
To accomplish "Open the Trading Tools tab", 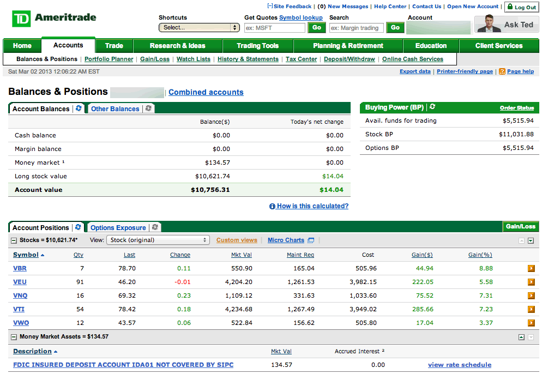I will click(257, 46).
